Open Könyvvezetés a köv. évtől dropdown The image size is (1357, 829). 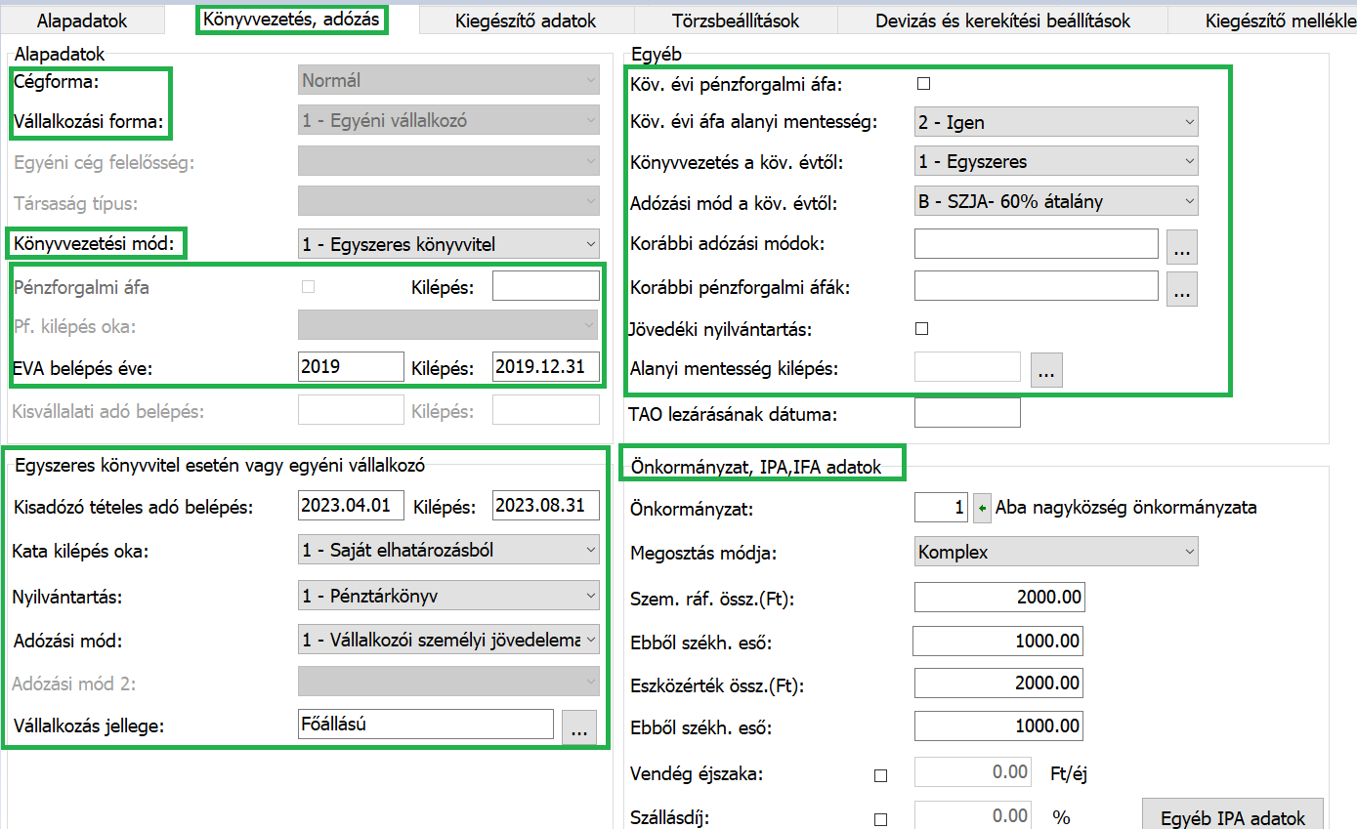1056,161
